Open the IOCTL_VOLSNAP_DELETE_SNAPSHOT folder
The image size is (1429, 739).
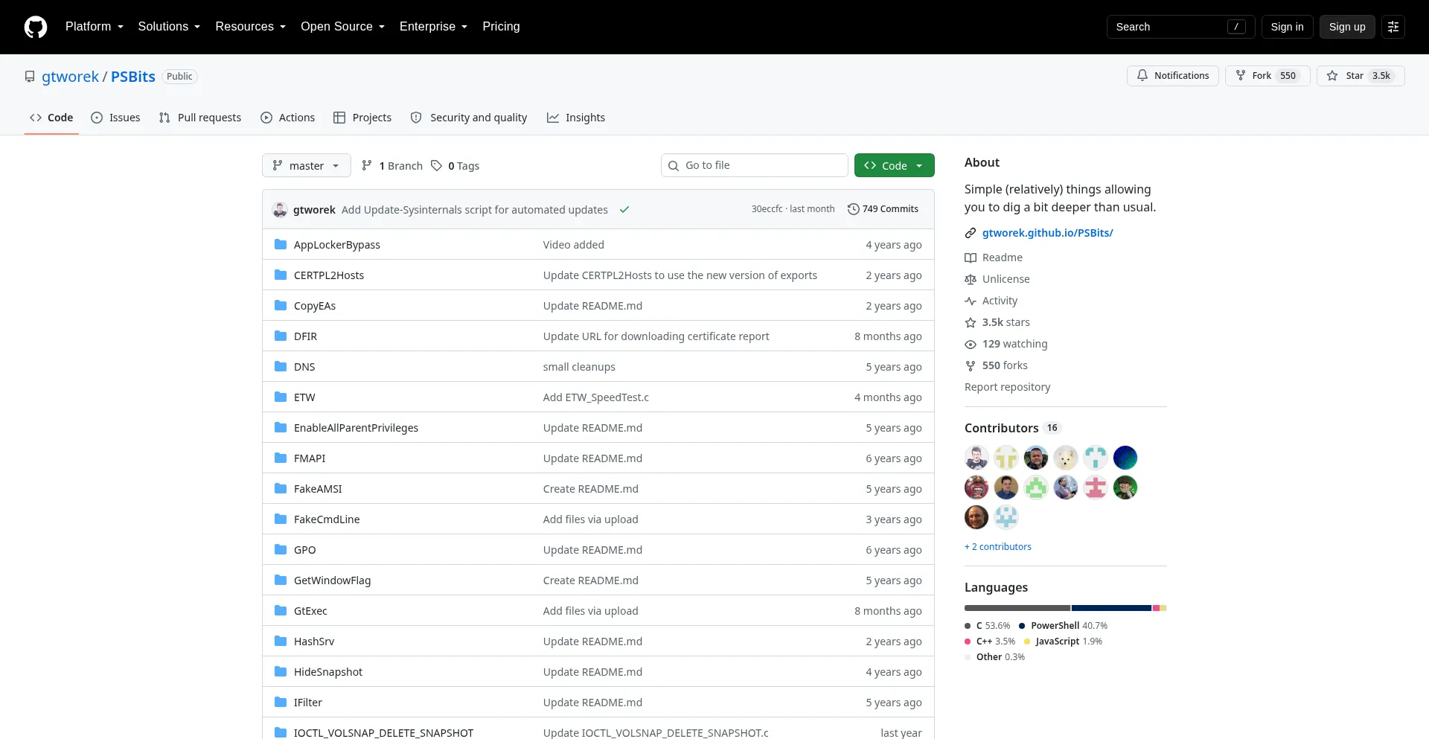pos(383,733)
